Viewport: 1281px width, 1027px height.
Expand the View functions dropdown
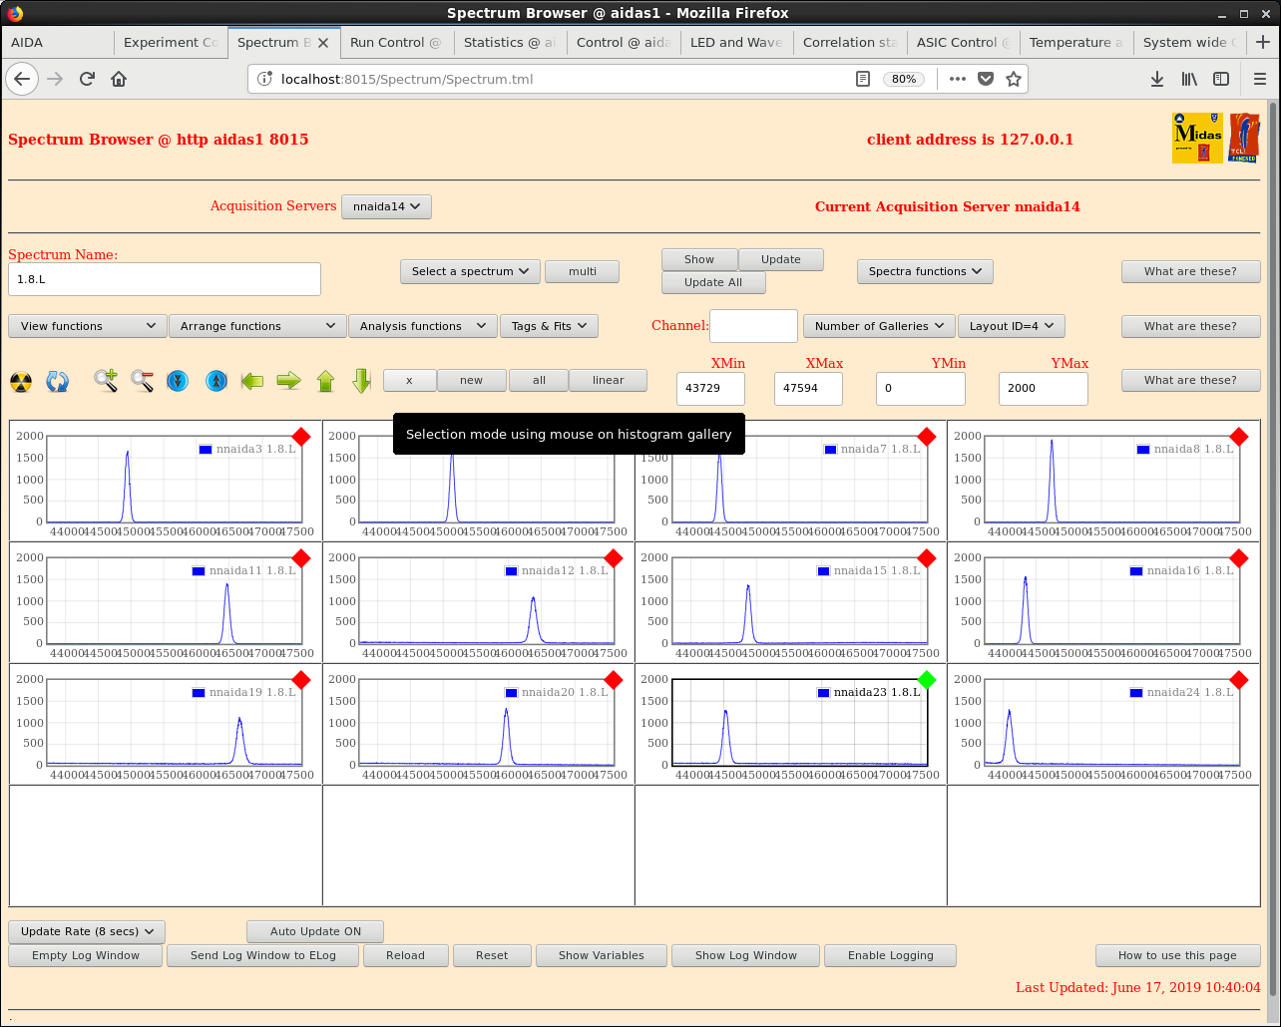pos(88,326)
